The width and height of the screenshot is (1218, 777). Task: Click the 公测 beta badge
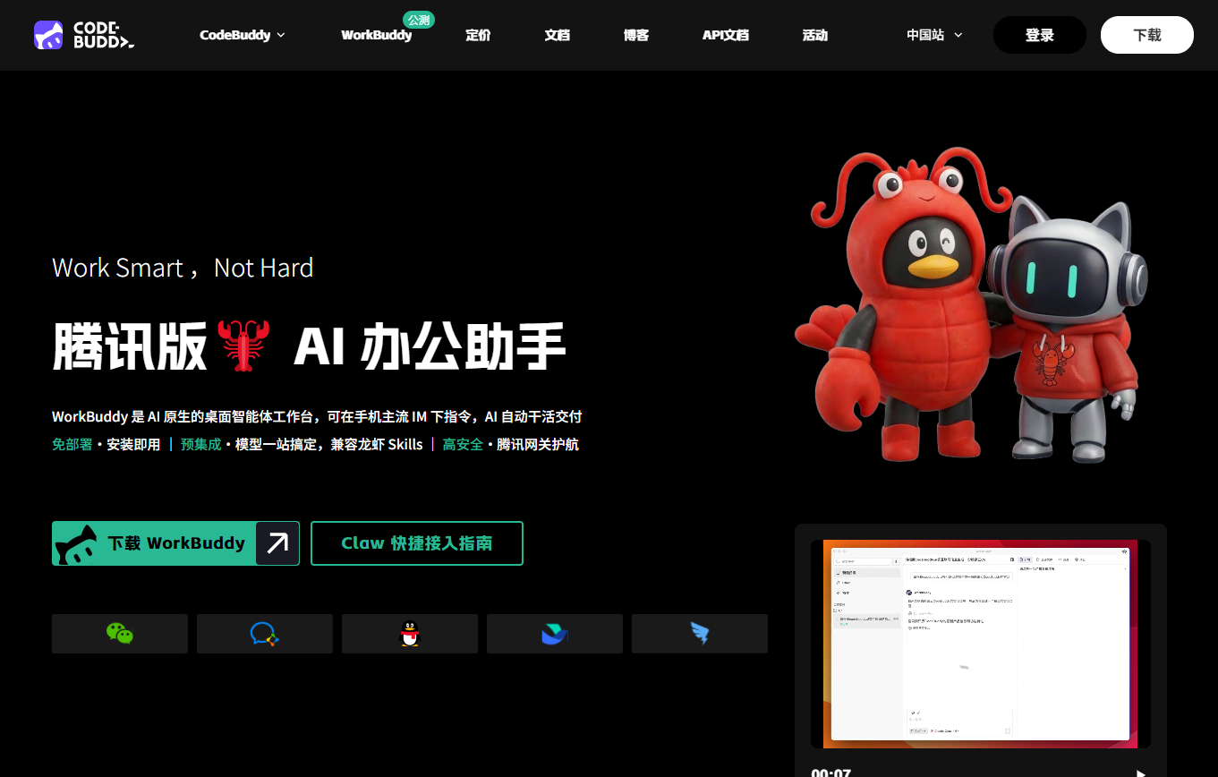[419, 20]
